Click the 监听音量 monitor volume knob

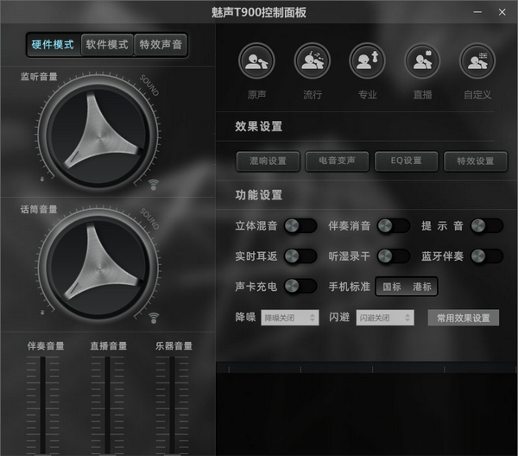(98, 136)
